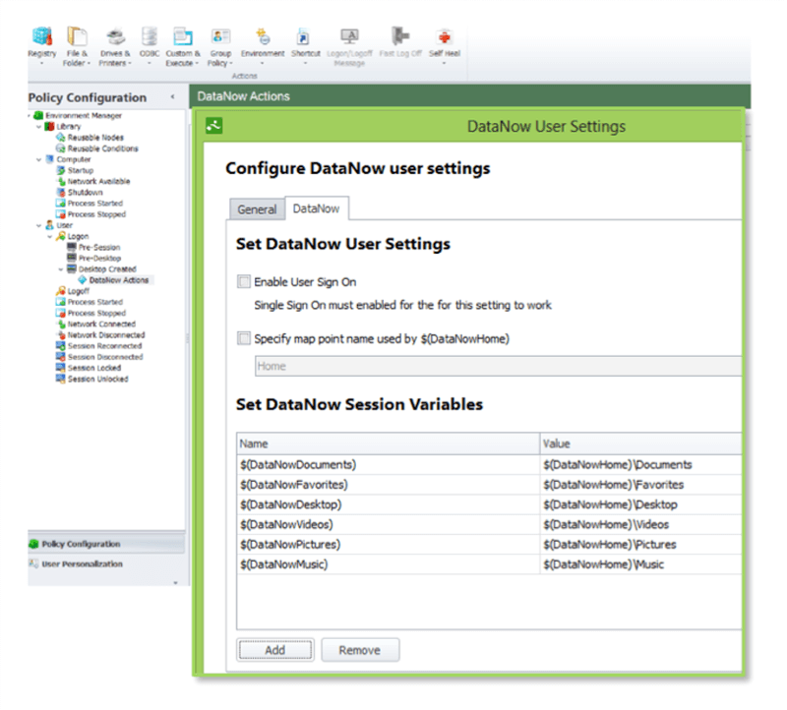Open the ODBC action
787x710 pixels.
click(x=150, y=46)
